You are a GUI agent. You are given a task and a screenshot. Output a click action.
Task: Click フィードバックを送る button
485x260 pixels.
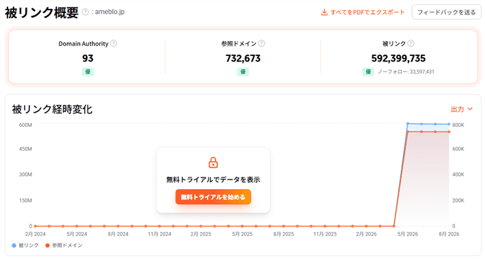coord(446,12)
